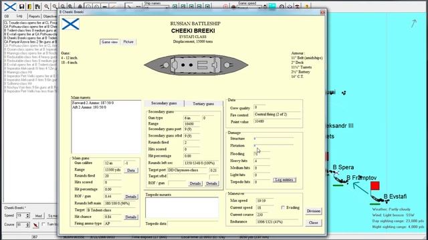Open the Objectives tab in main window
This screenshot has height=240, width=428.
pos(49,16)
